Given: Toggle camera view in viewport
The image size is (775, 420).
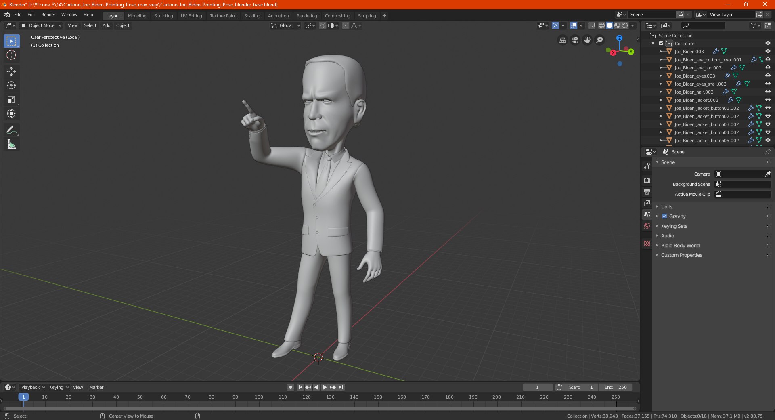Looking at the screenshot, I should coord(575,40).
